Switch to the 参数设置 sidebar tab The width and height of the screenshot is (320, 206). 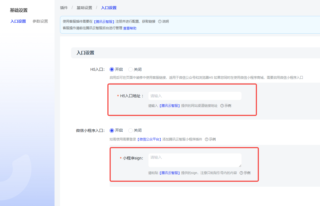tap(40, 21)
